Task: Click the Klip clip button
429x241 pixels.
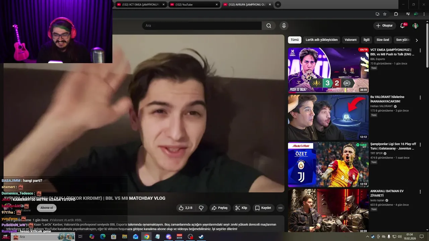Action: click(x=241, y=208)
